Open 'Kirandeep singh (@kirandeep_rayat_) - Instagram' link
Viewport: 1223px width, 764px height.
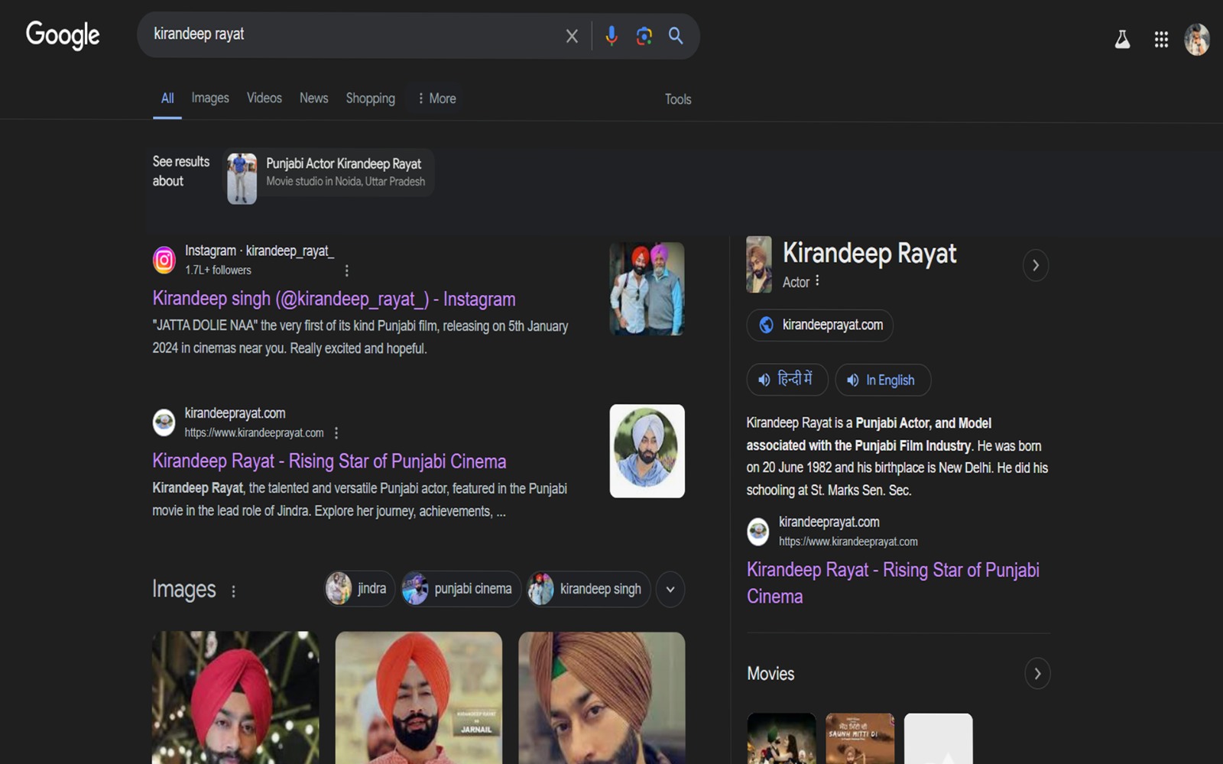(x=334, y=299)
